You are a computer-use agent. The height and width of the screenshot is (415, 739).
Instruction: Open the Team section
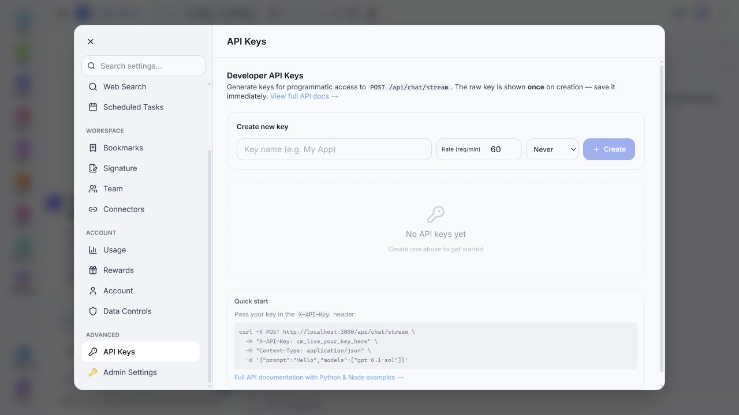pos(141,189)
